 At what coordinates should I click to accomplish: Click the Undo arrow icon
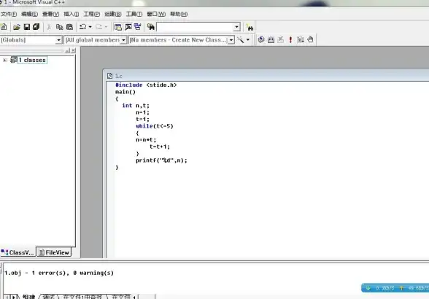[x=83, y=27]
